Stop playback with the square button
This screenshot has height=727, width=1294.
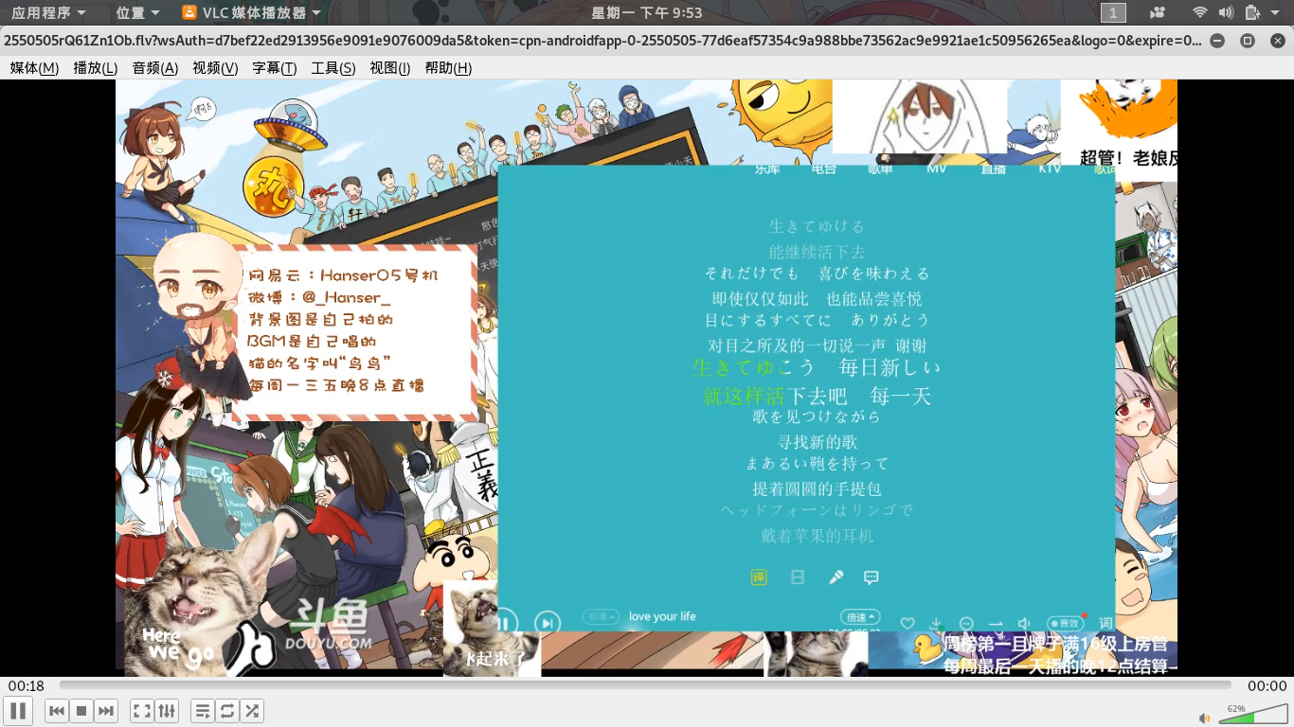click(x=81, y=710)
